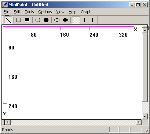Select the hollow Rectangle tool
This screenshot has height=134, width=150.
coord(19,20)
